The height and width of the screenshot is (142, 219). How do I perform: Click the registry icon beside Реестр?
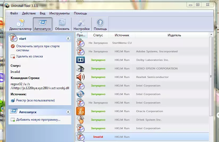coord(13,100)
